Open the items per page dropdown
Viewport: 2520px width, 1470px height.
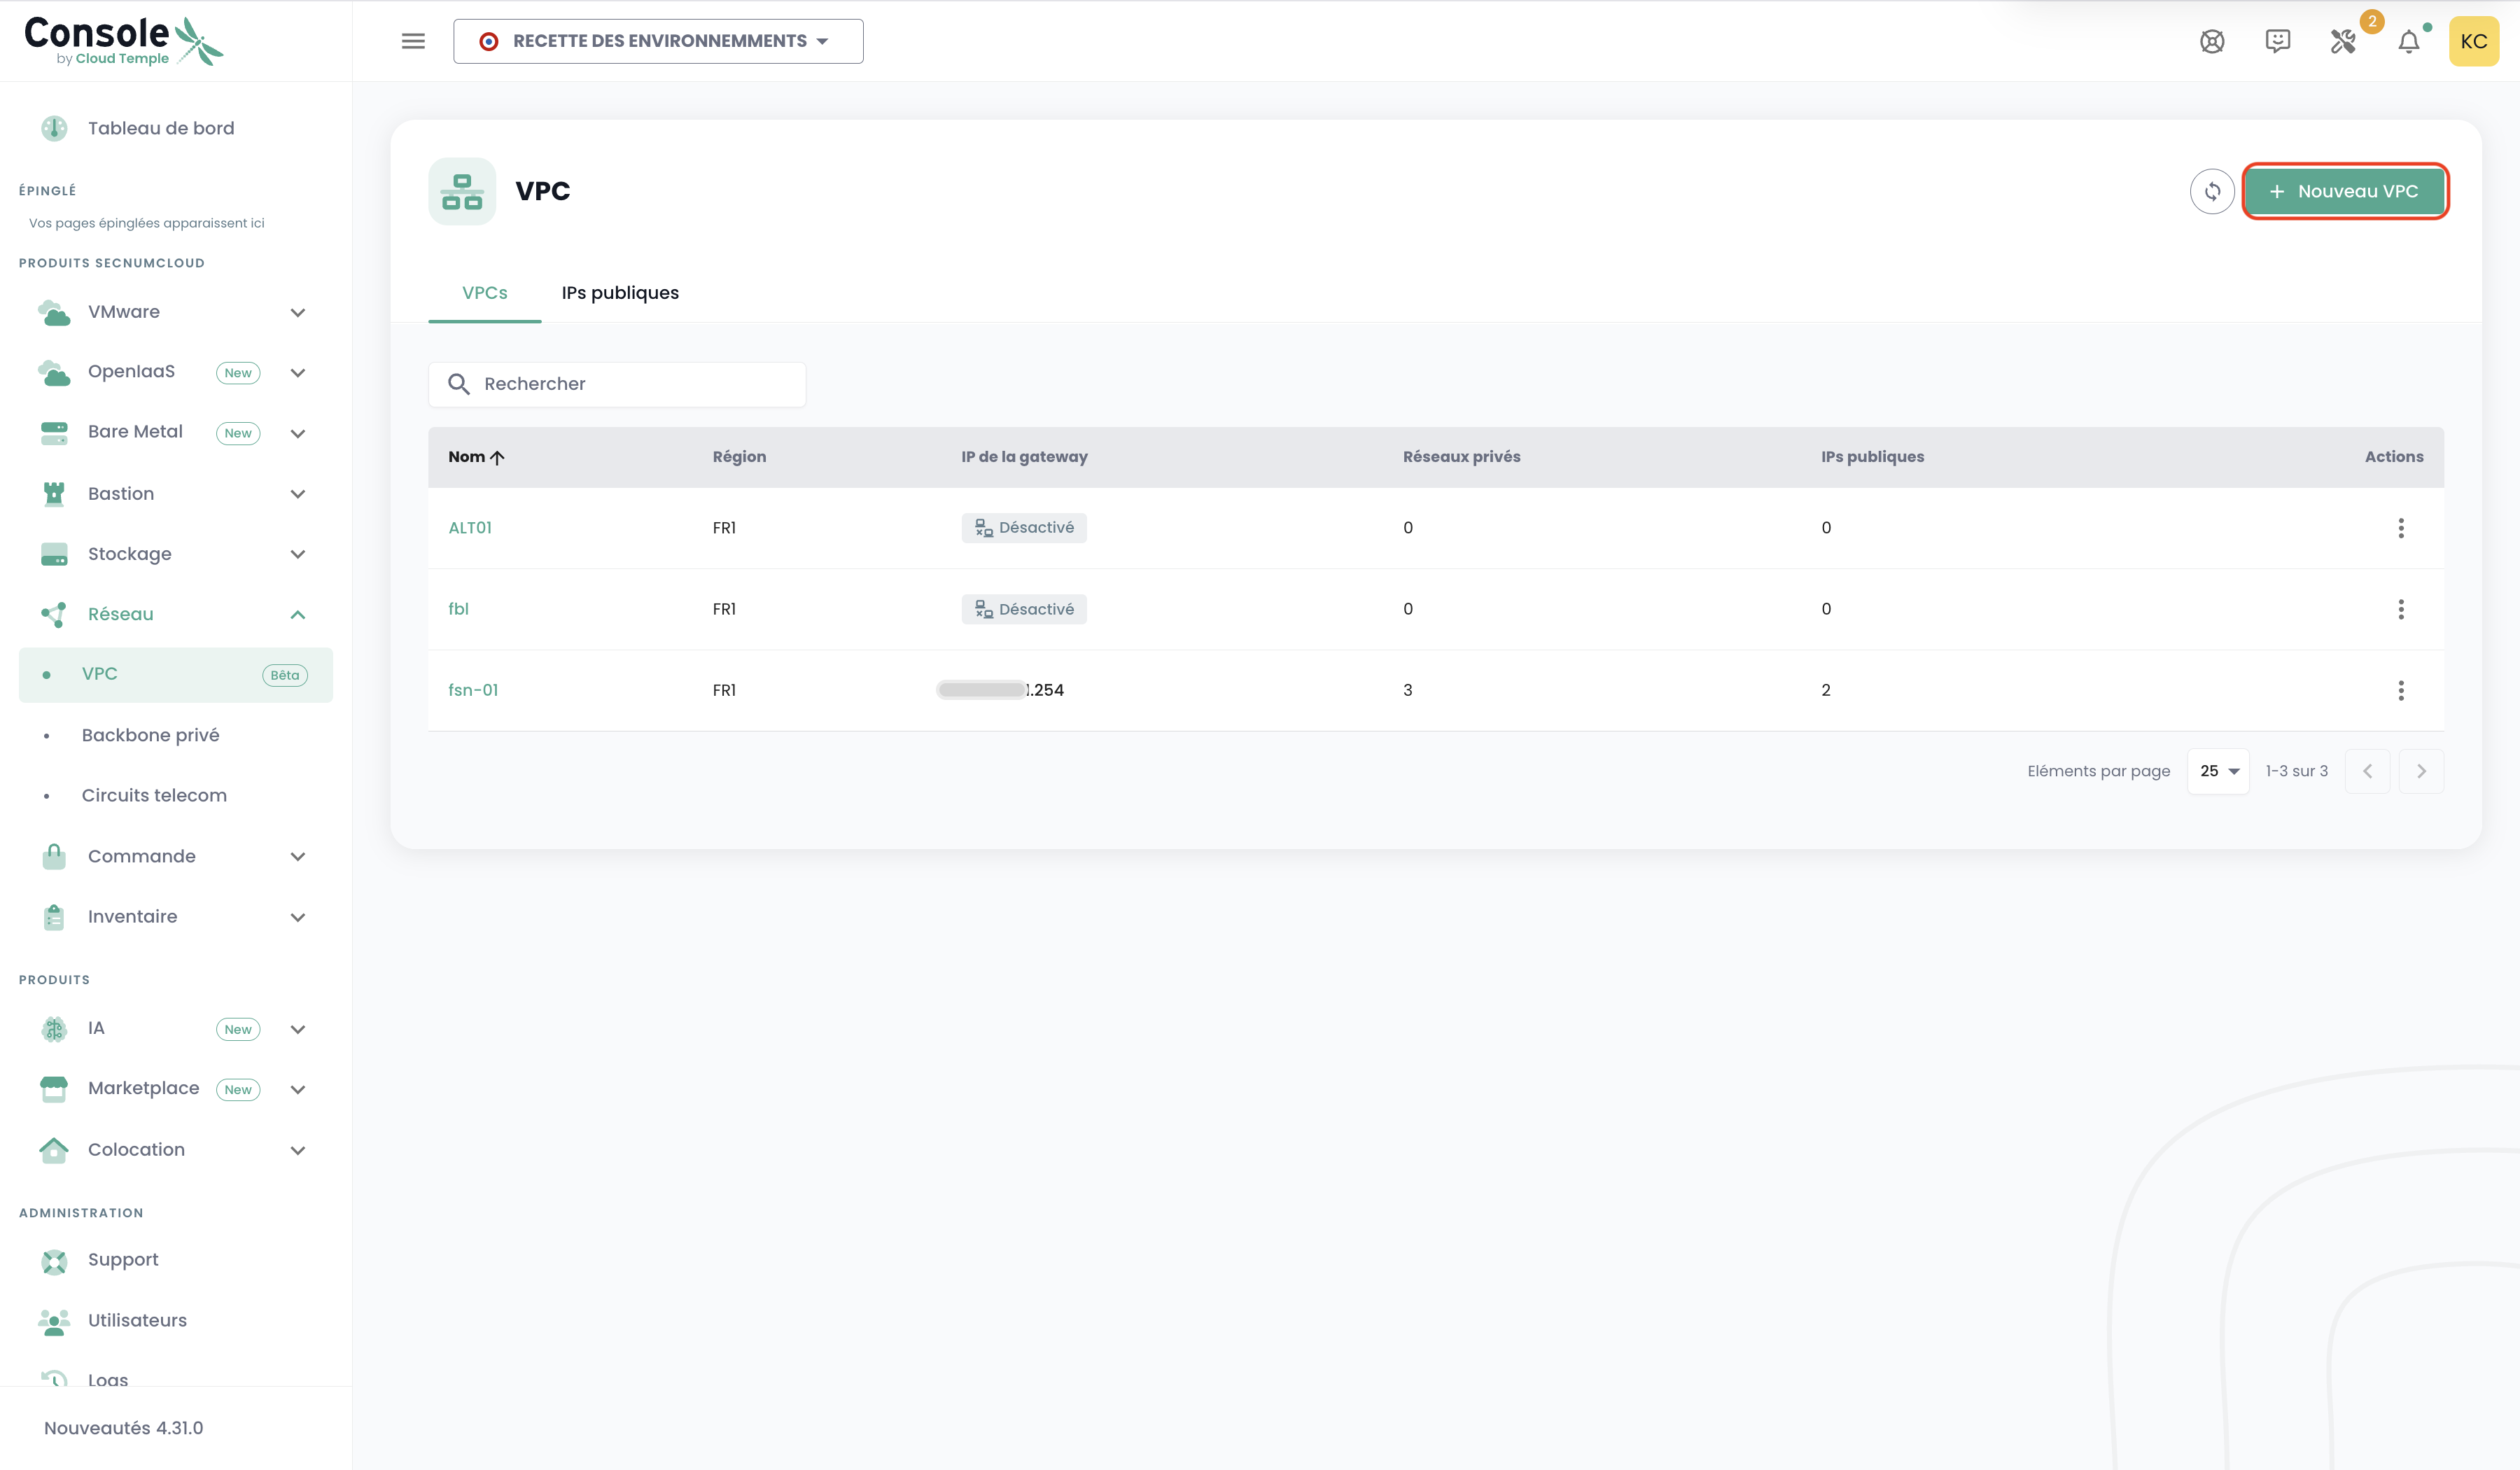(x=2218, y=771)
